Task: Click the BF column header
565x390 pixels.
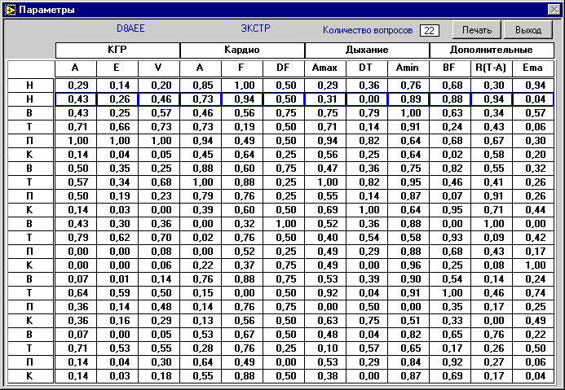Action: (450, 68)
